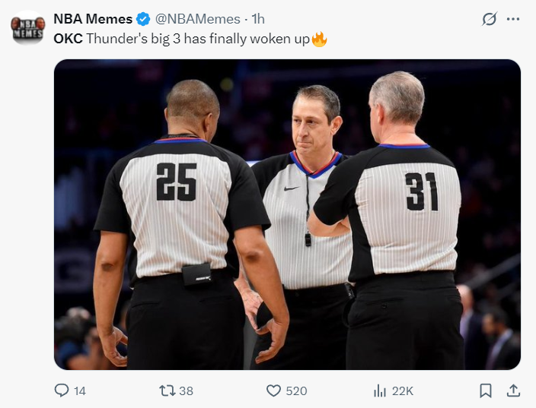Viewport: 536px width, 408px height.
Task: Click the reply speech bubble icon
Action: [62, 391]
